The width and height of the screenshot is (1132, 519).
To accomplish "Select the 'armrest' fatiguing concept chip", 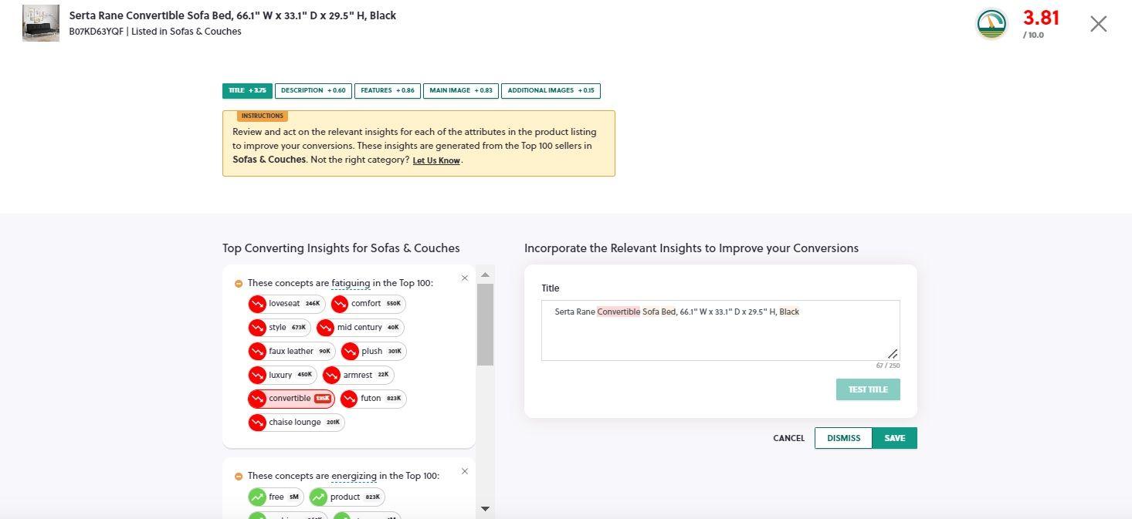I will (x=358, y=376).
